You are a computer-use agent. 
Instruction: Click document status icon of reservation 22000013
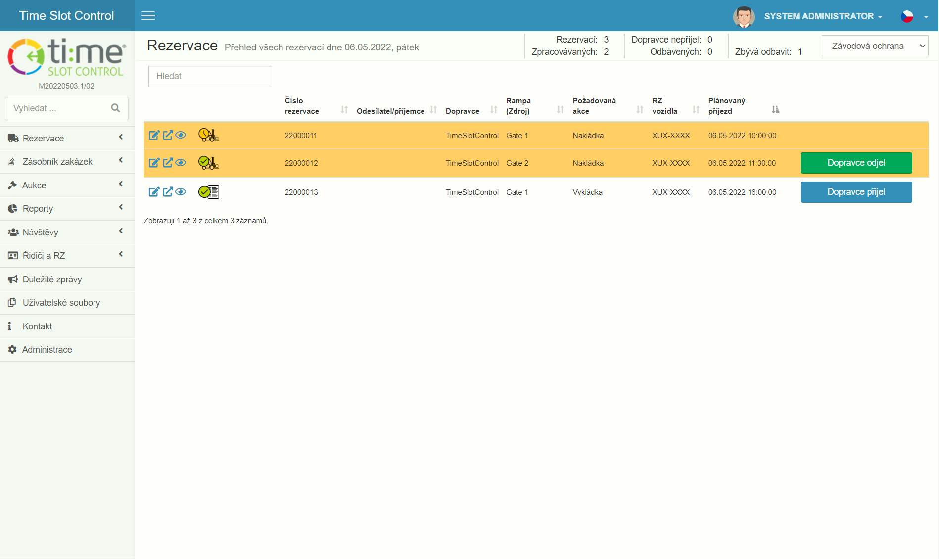coord(208,192)
